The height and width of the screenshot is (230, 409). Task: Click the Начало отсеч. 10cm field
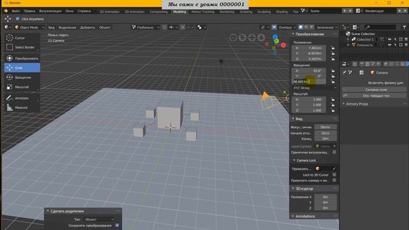tap(325, 133)
